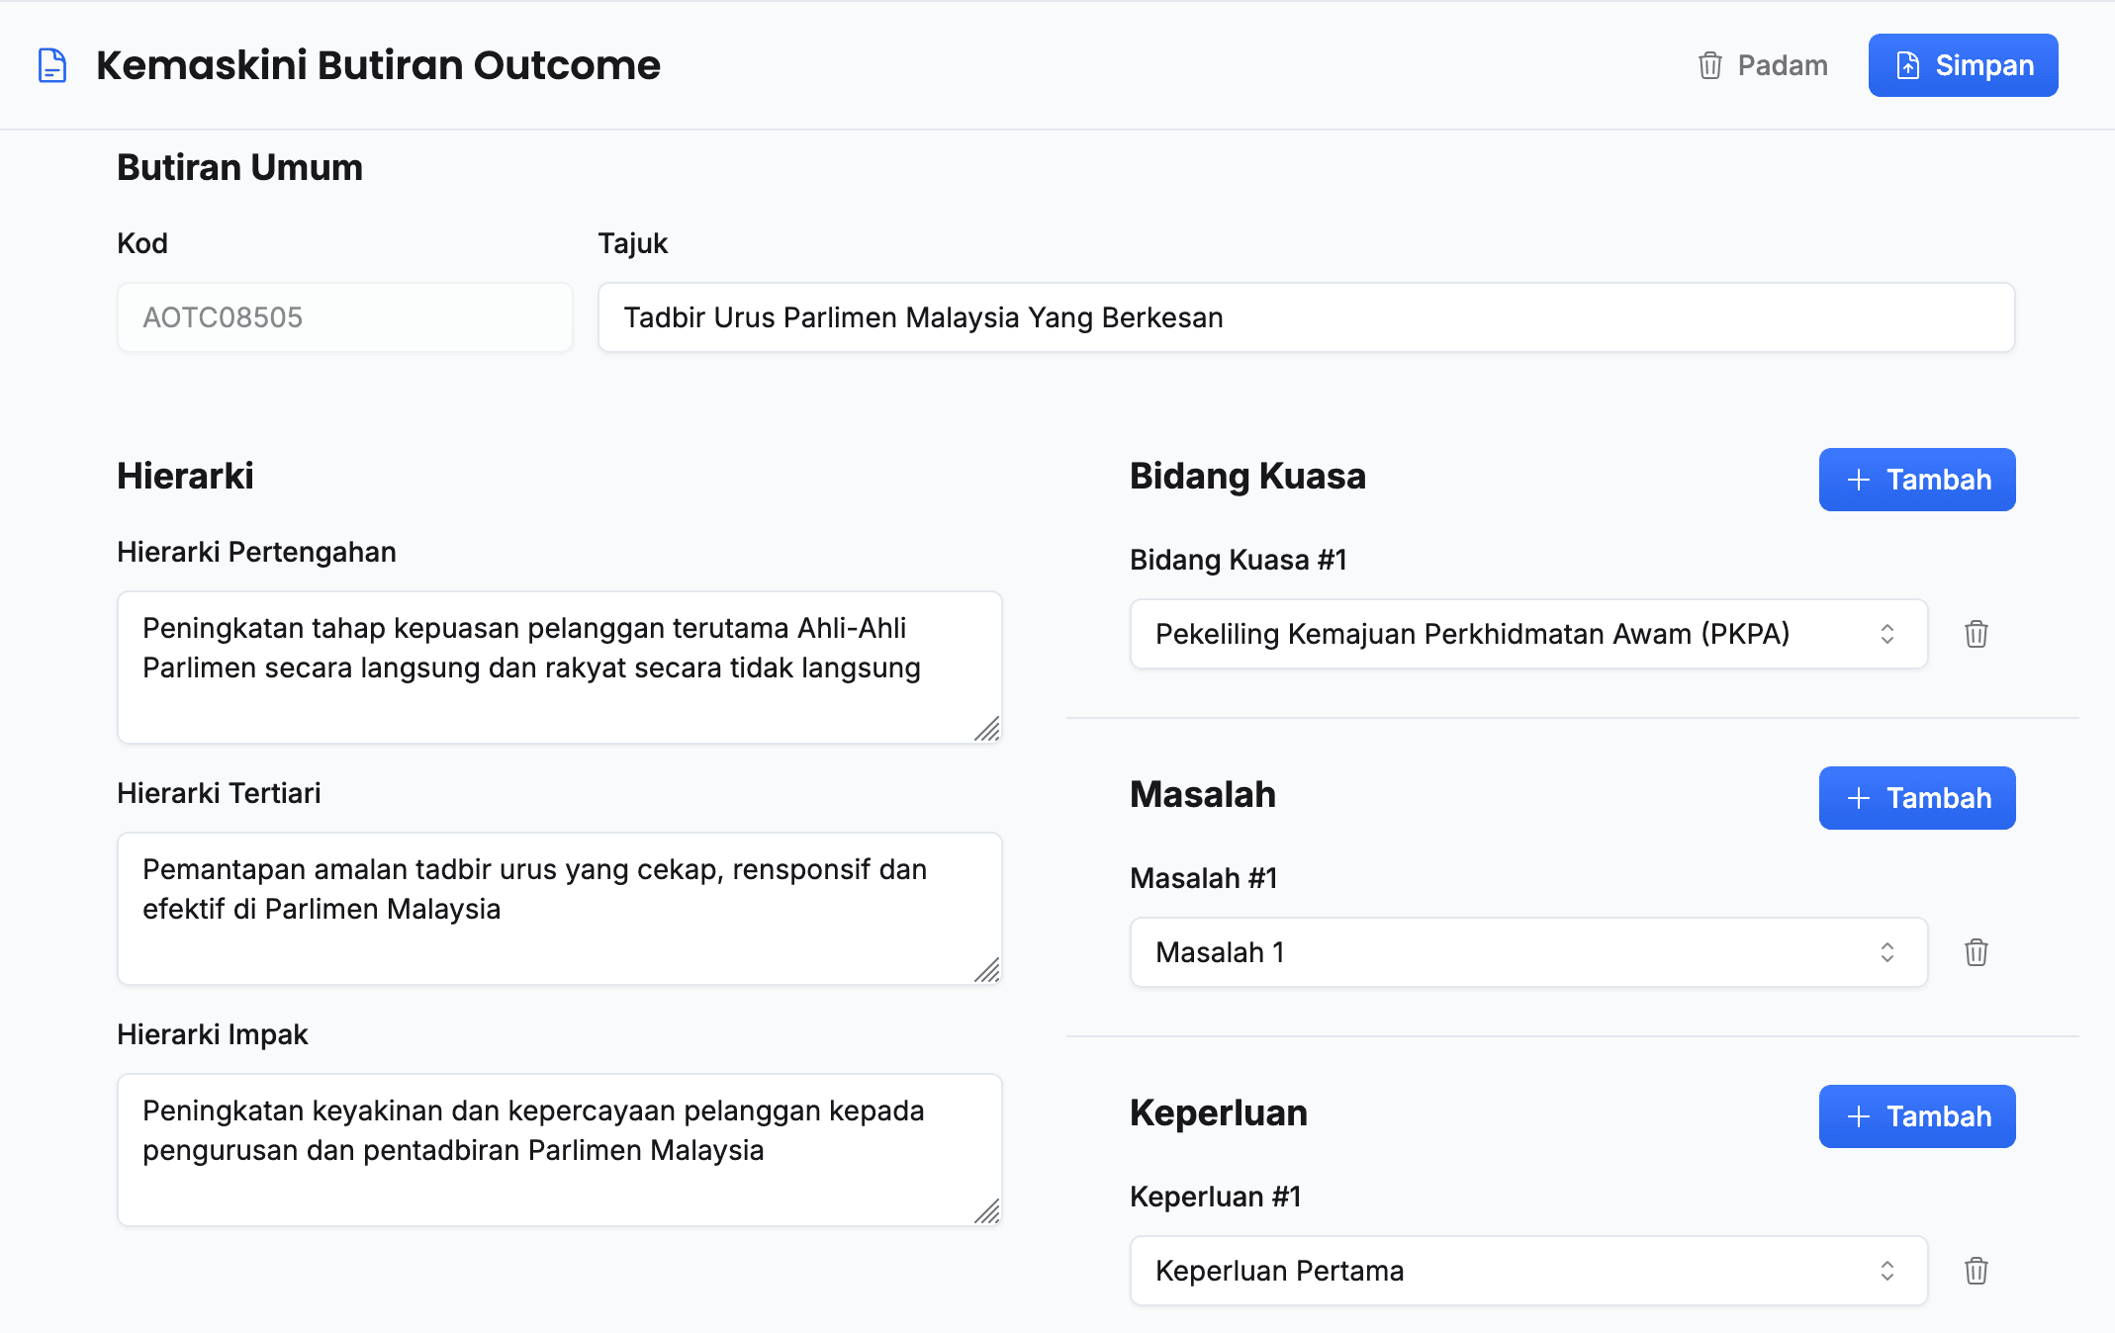Click the plus icon in Masalah Tambah
This screenshot has height=1333, width=2115.
(x=1859, y=798)
